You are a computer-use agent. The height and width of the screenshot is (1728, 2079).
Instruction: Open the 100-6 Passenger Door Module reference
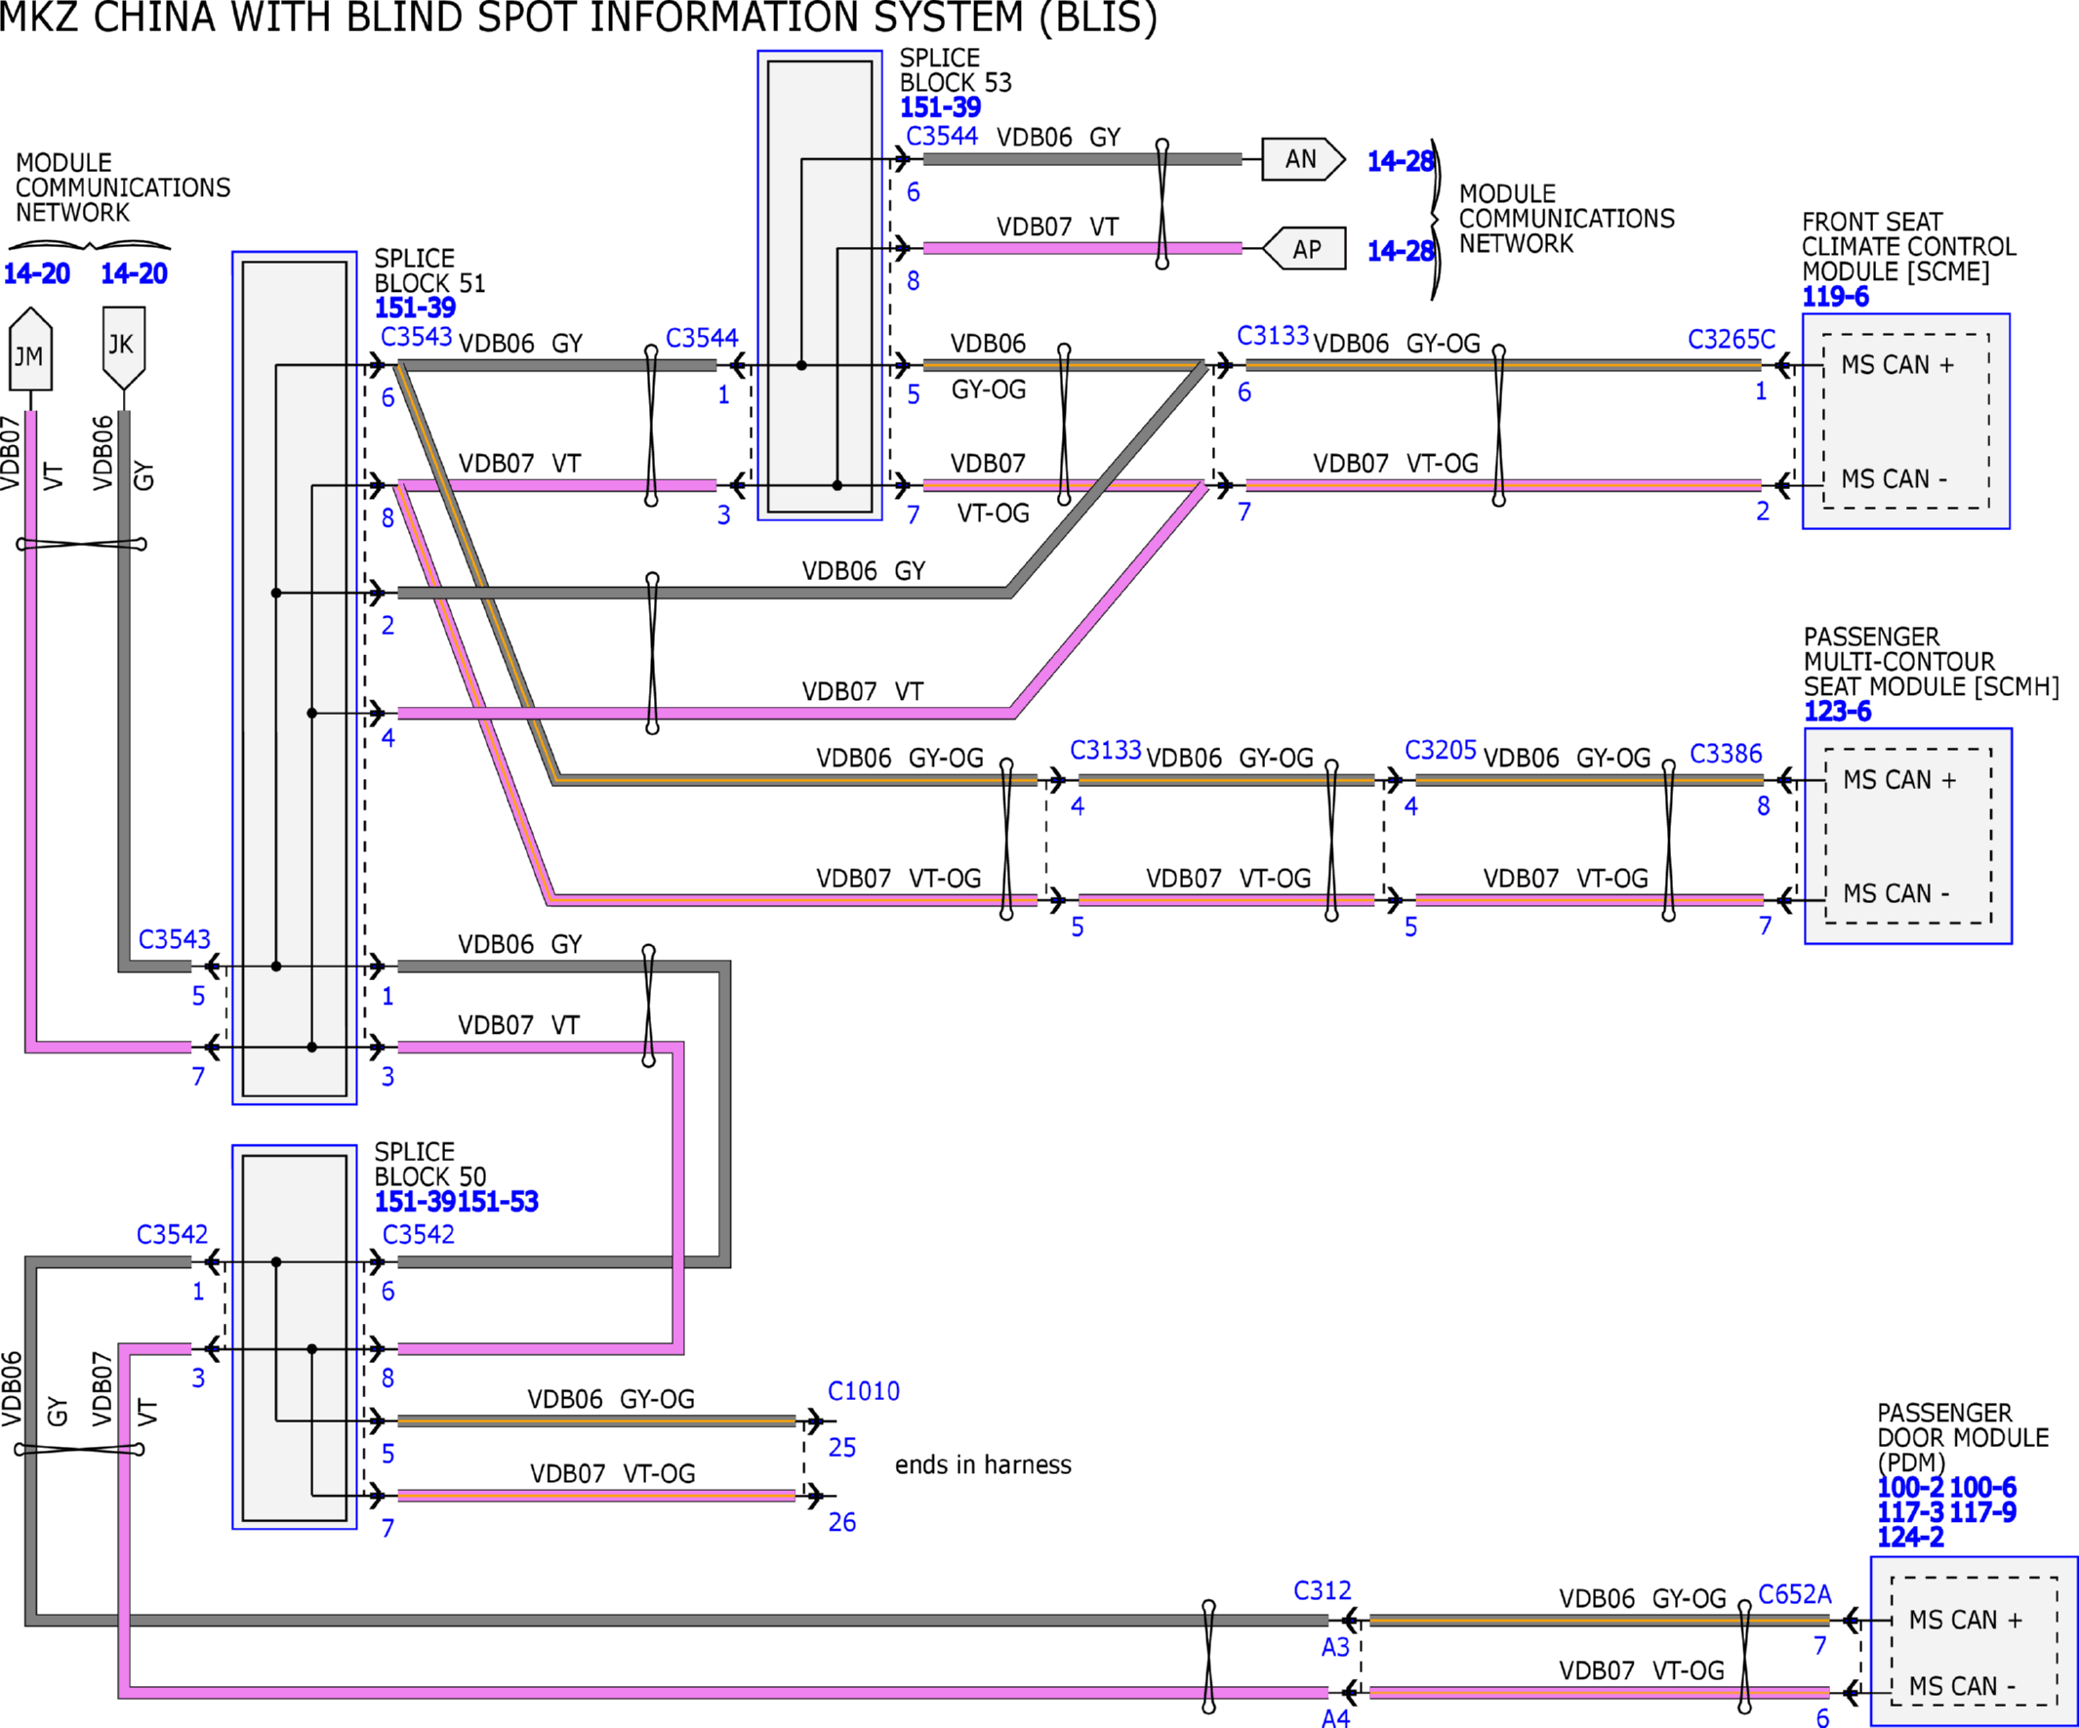click(1983, 1488)
